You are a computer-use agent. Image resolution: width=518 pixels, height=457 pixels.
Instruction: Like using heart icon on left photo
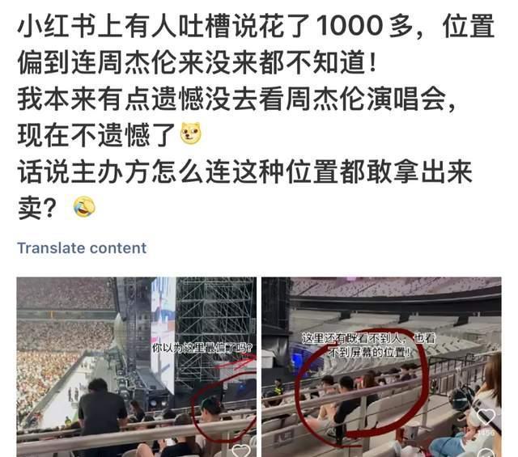point(241,451)
